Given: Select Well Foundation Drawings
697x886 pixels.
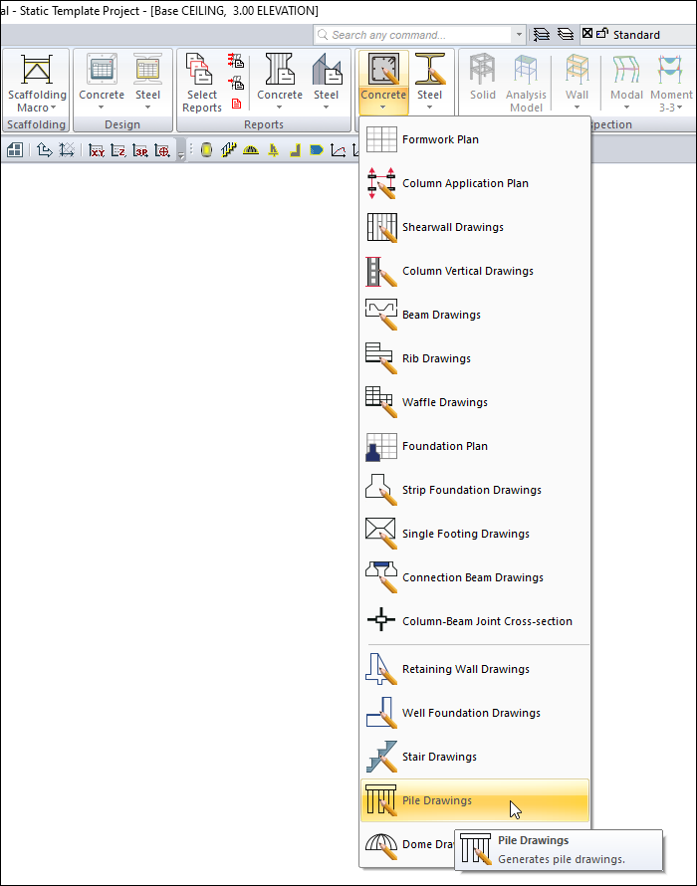Looking at the screenshot, I should point(474,713).
